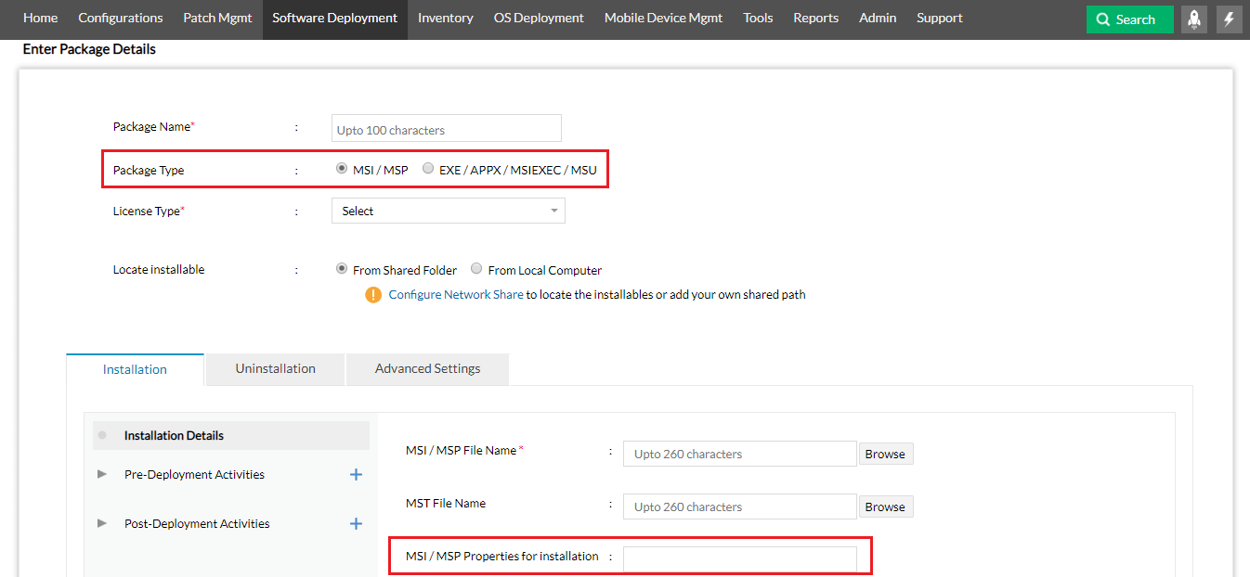Open the Advanced Settings tab
This screenshot has height=577, width=1250.
coord(427,369)
